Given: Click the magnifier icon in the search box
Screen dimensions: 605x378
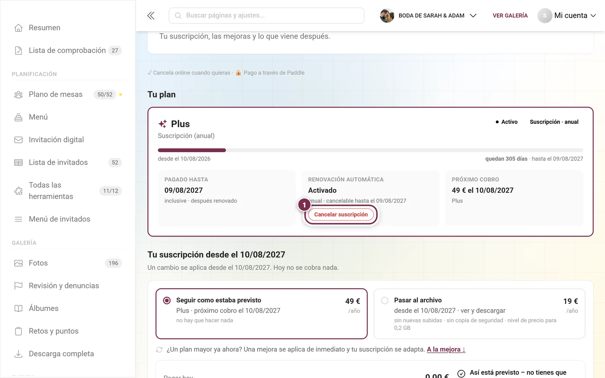Looking at the screenshot, I should pyautogui.click(x=178, y=16).
